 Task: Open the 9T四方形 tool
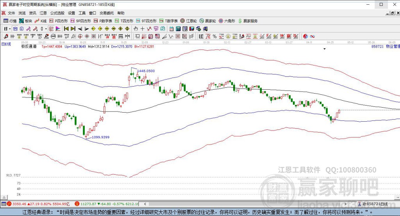(146, 21)
